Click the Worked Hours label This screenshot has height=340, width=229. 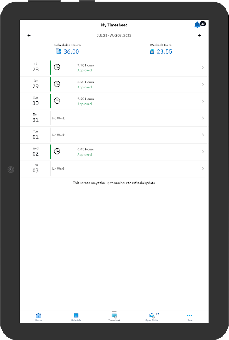tap(161, 45)
